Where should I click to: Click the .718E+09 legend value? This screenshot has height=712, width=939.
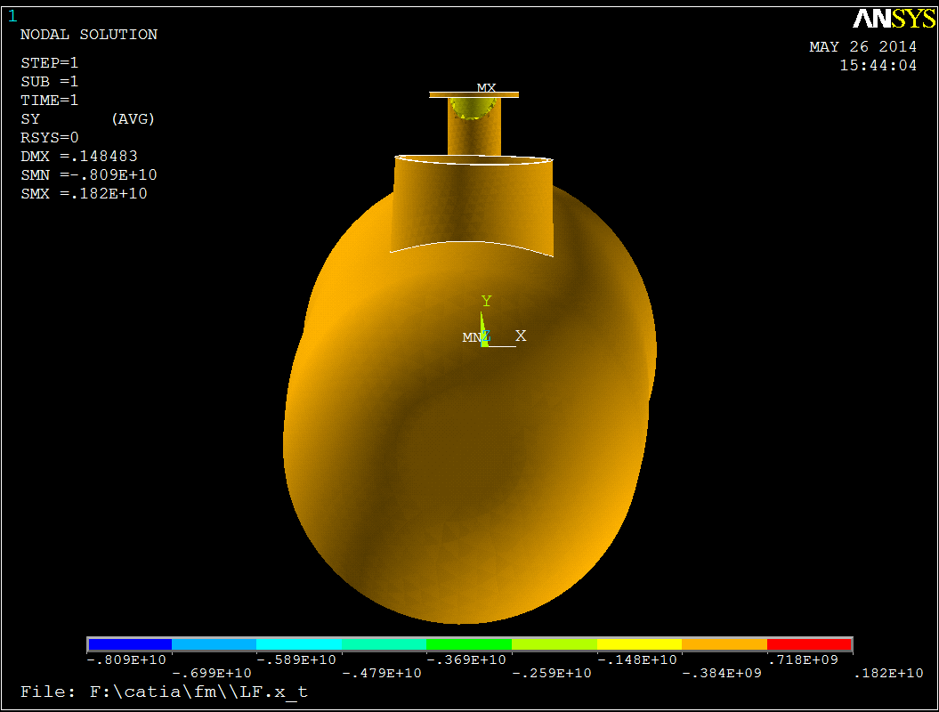tap(803, 659)
